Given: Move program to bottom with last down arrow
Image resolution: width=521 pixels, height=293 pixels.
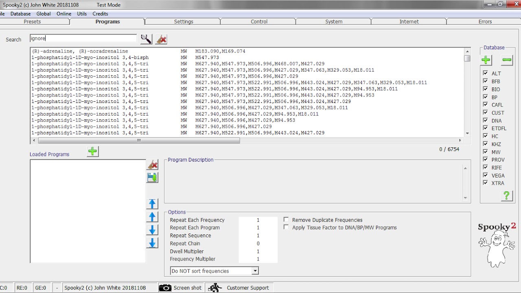Looking at the screenshot, I should click(x=152, y=243).
